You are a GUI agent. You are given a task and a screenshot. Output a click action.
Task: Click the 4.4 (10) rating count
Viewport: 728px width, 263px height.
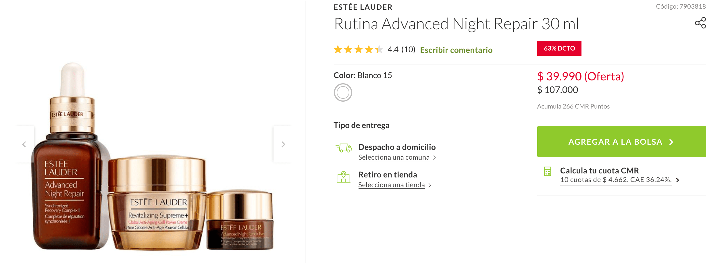[x=401, y=50]
